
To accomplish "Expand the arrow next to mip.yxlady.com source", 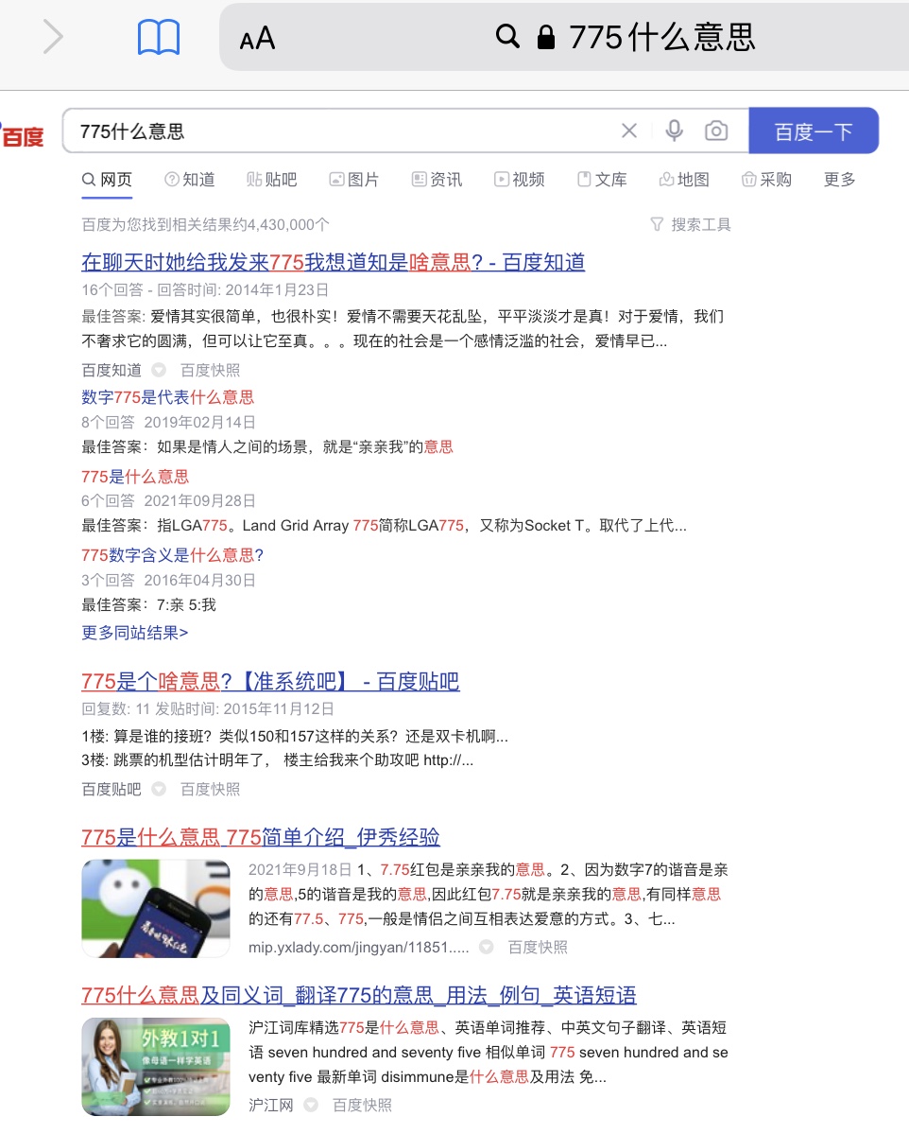I will point(487,947).
